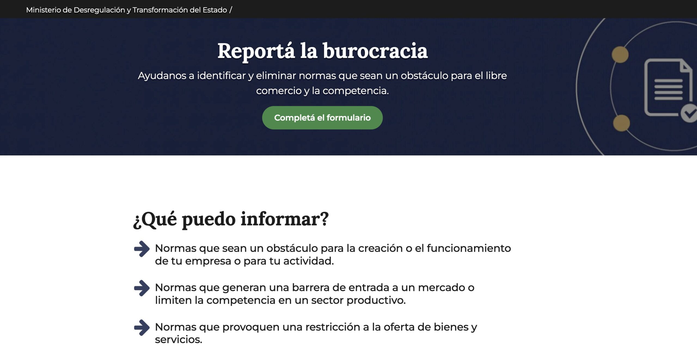Click arrow icon beside 'obstáculo para la creación' item
The width and height of the screenshot is (697, 354).
pyautogui.click(x=142, y=249)
